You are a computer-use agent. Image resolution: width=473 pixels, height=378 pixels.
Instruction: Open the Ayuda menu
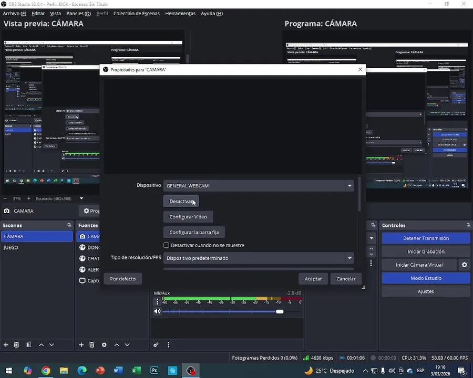tap(212, 14)
